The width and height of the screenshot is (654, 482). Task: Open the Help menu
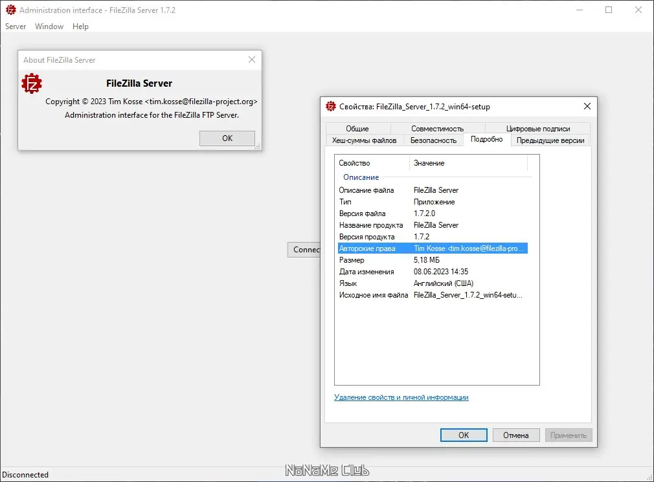pos(80,27)
